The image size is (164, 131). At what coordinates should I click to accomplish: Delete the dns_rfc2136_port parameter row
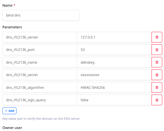point(157,50)
